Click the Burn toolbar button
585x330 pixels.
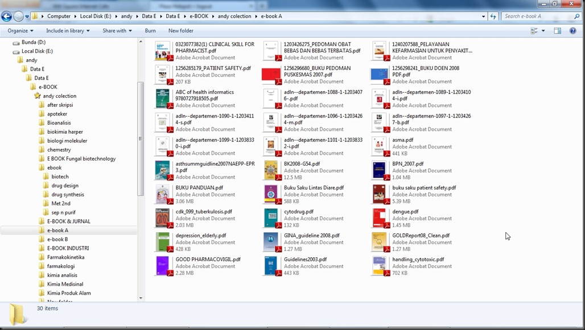pos(150,31)
